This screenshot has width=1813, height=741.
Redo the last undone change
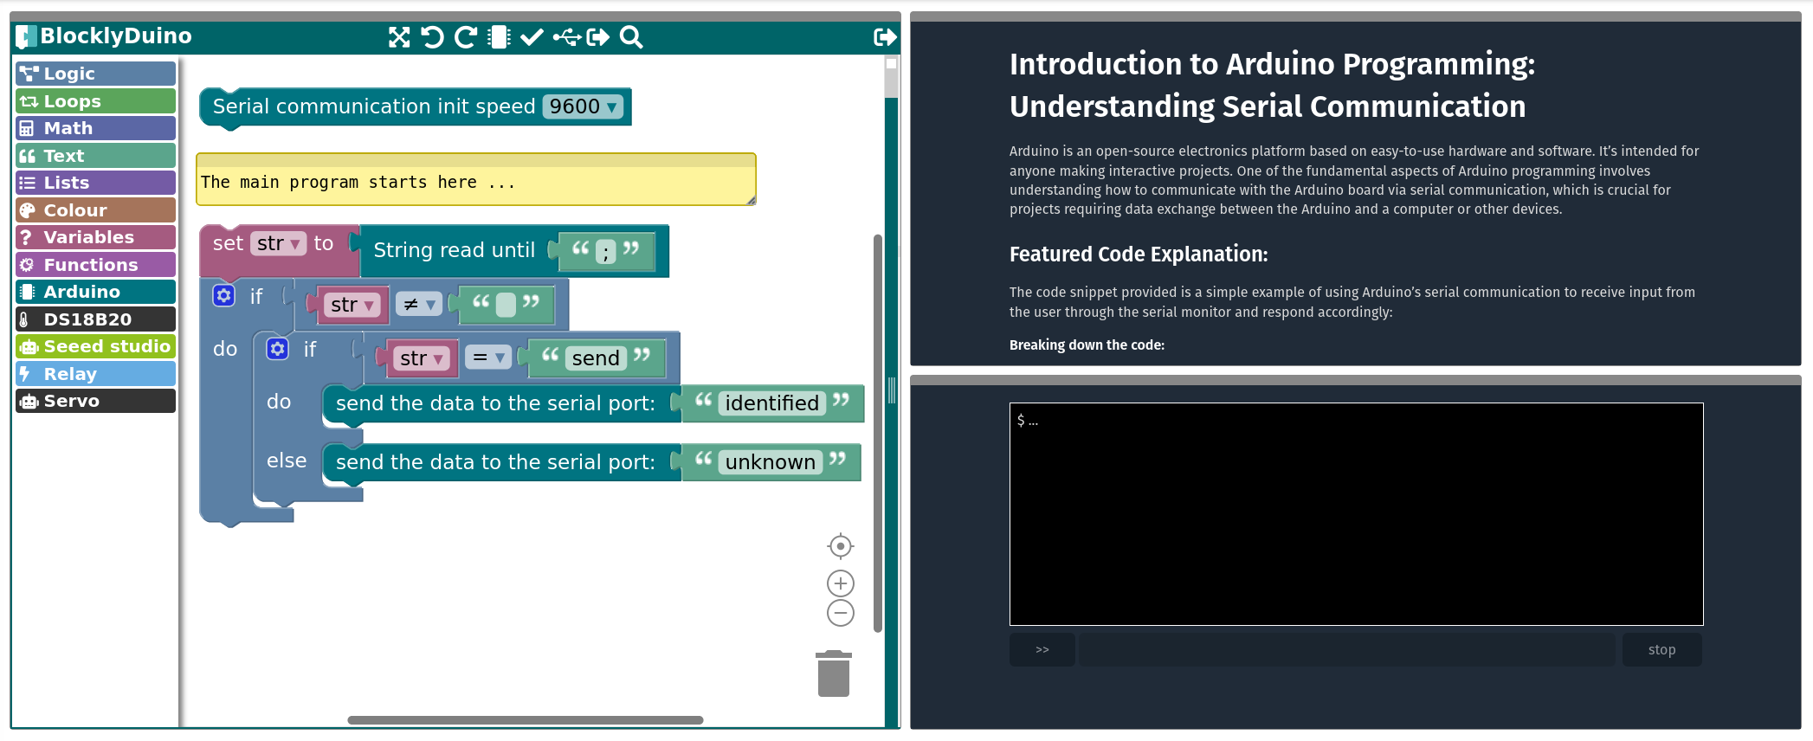coord(466,37)
